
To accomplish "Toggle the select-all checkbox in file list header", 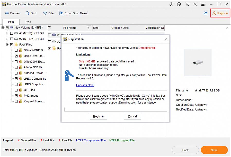I will click(x=49, y=28).
